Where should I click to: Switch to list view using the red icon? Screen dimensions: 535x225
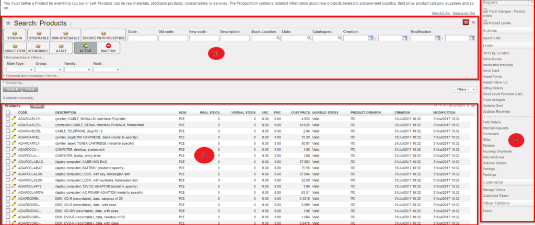[466, 22]
